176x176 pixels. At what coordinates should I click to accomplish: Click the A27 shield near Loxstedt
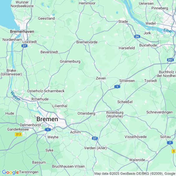(24, 46)
